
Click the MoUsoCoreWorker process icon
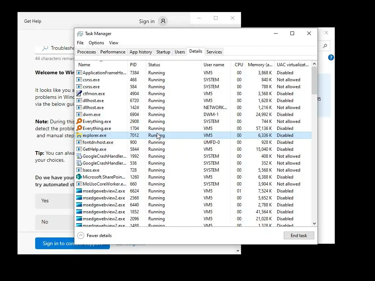coord(79,184)
